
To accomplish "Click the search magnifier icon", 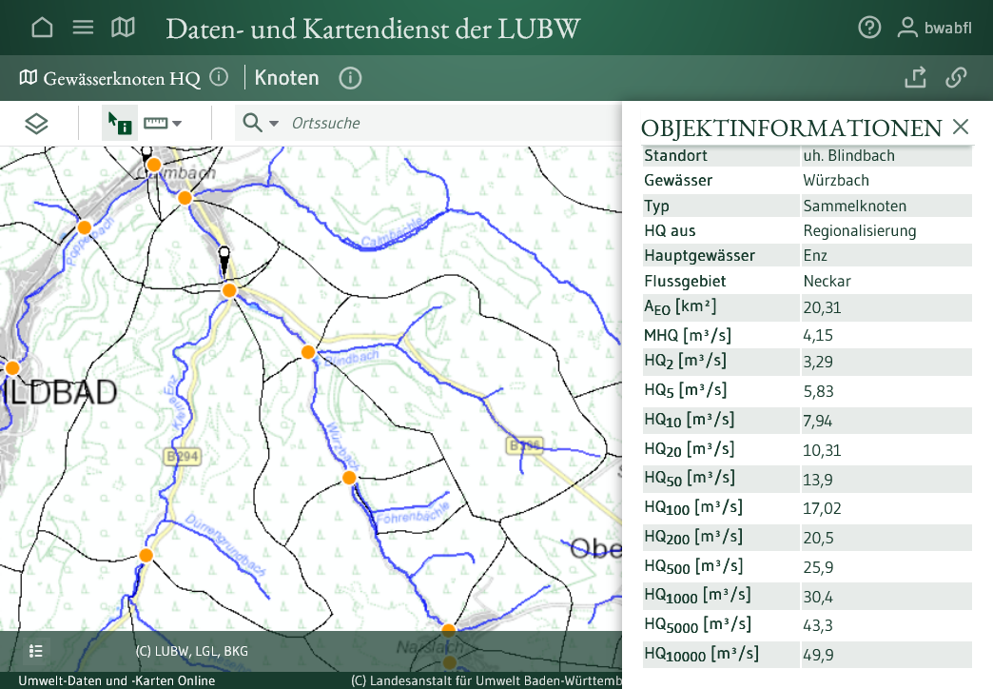I will pos(252,123).
